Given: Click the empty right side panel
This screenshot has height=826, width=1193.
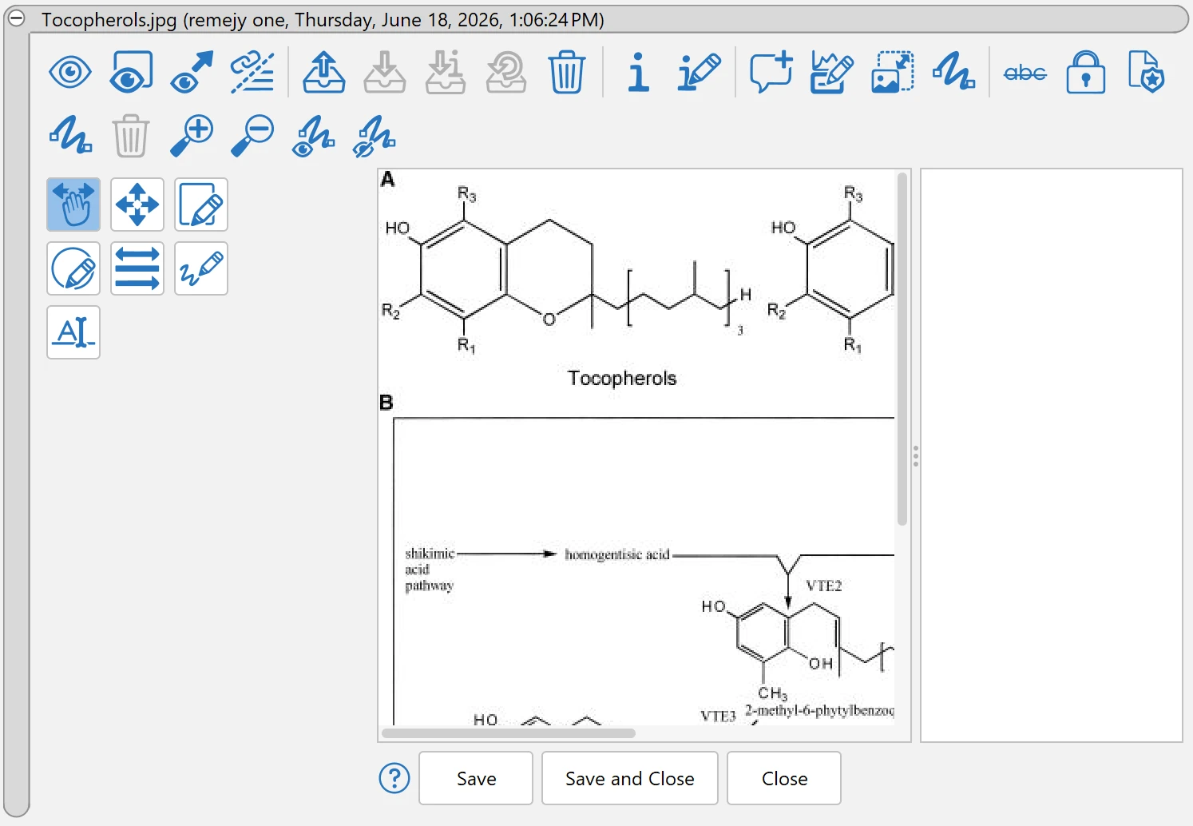Looking at the screenshot, I should [1052, 455].
